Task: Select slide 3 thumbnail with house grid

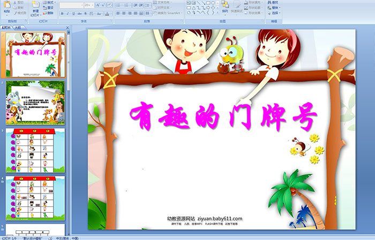Action: pos(35,150)
